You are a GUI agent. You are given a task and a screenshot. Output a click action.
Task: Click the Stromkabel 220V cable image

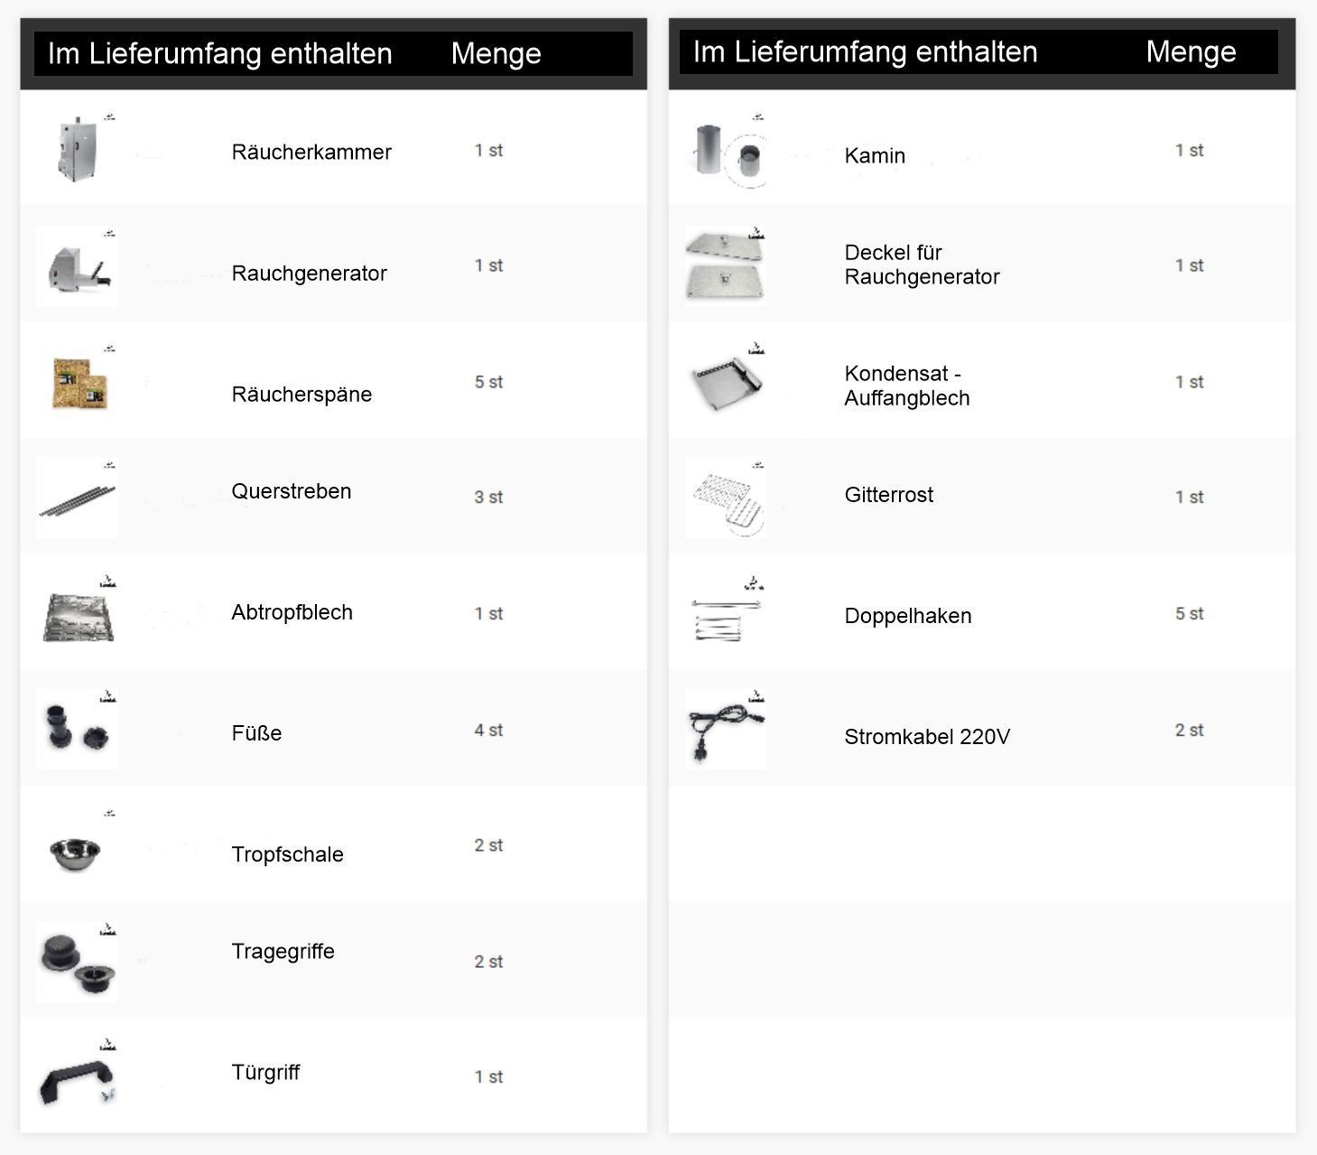726,729
